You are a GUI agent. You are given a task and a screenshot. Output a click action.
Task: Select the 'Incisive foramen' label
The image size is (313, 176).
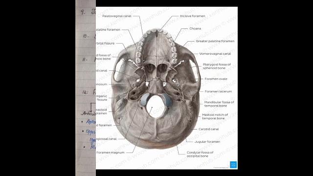(193, 16)
